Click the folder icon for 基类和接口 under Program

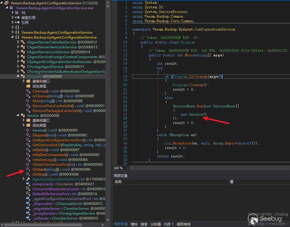28,81
